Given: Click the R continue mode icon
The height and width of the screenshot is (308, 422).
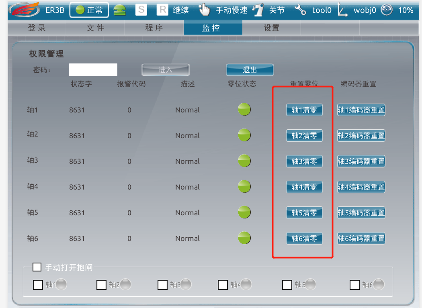Looking at the screenshot, I should pos(162,10).
